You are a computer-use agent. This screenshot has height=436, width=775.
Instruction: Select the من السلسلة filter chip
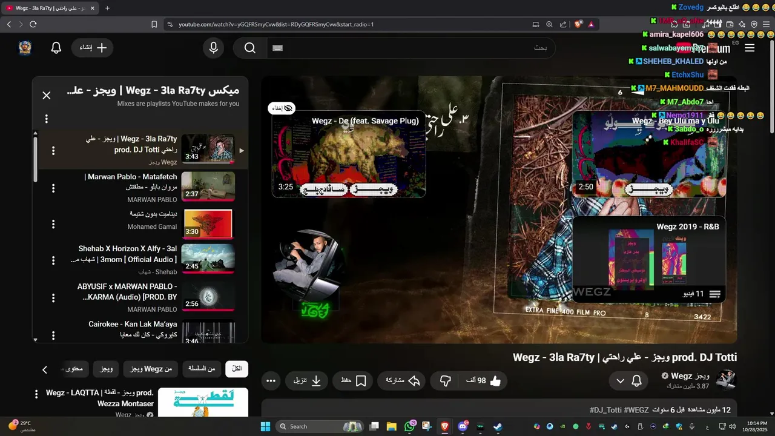(x=202, y=369)
